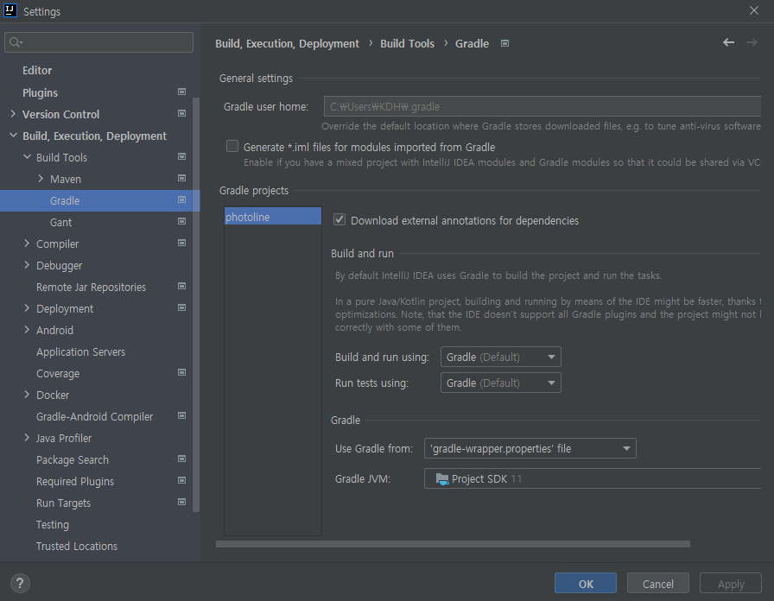Click OK to confirm settings
Screen dimensions: 774x601
point(586,583)
